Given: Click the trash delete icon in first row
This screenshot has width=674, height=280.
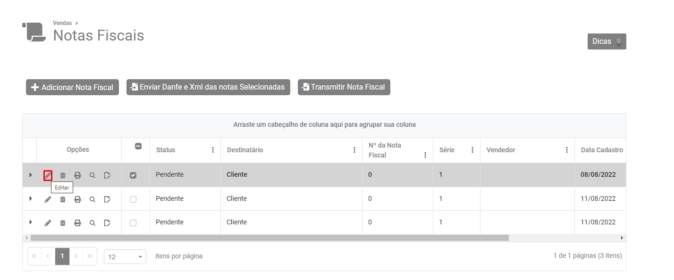Looking at the screenshot, I should (x=63, y=175).
